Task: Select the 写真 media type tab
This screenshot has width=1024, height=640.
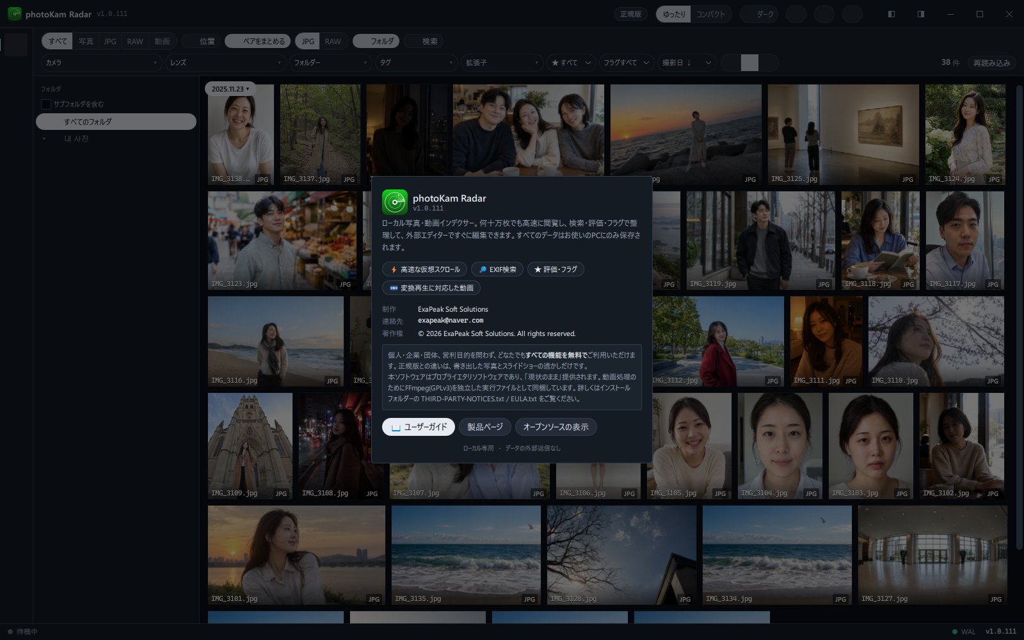Action: click(86, 41)
